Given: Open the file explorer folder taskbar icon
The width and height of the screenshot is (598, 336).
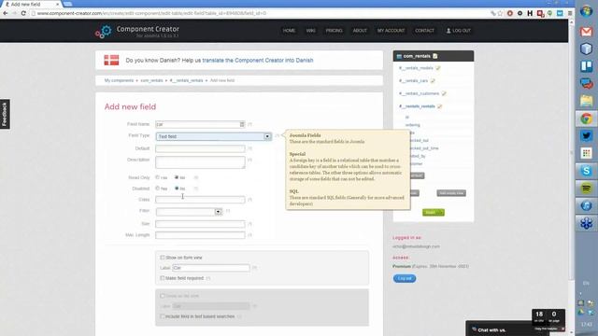Looking at the screenshot, I should pyautogui.click(x=586, y=101).
